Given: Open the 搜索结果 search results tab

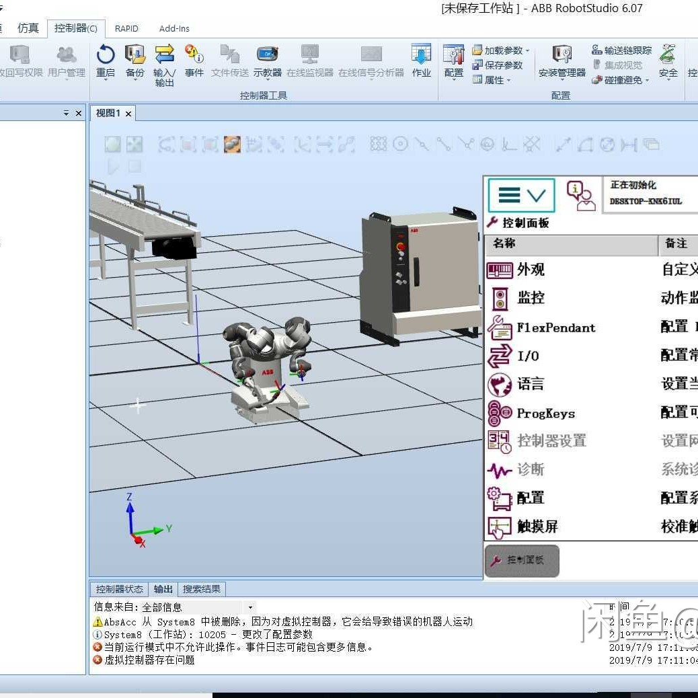Looking at the screenshot, I should (201, 589).
